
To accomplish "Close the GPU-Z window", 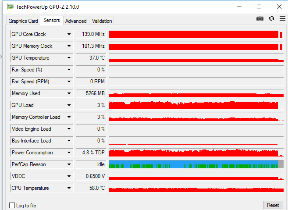I will coord(279,7).
